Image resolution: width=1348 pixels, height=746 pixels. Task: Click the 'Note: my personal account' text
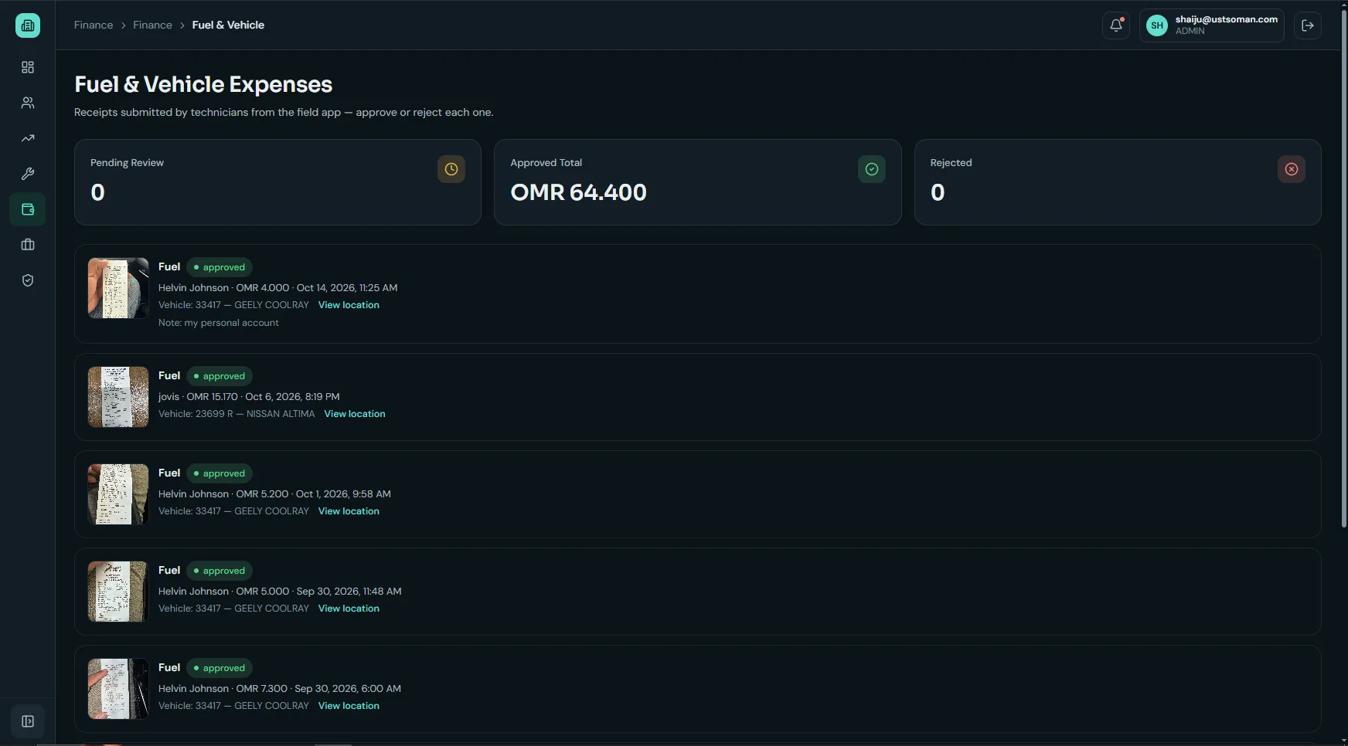(219, 323)
